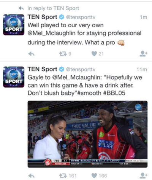Open TEN Sport avatar on second tweet

point(14,77)
